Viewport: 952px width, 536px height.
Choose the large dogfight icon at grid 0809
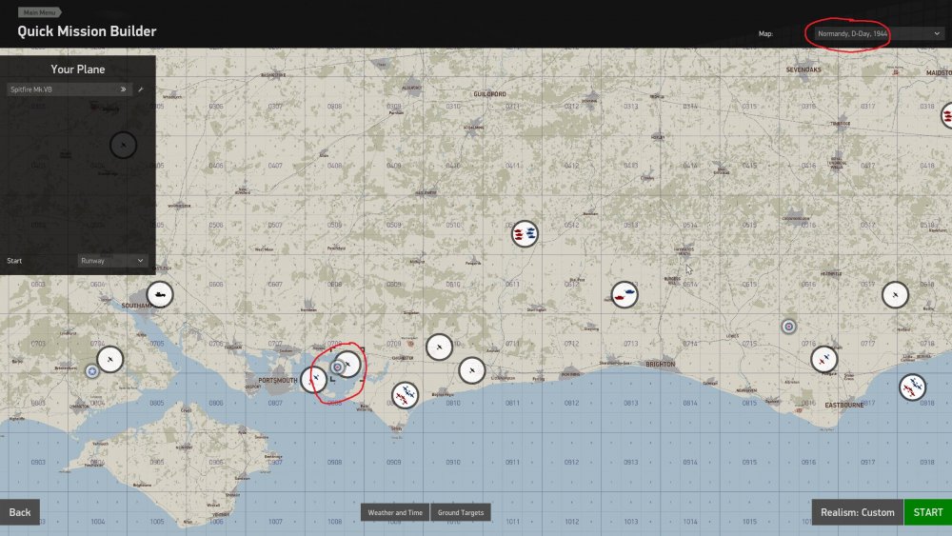click(x=405, y=395)
